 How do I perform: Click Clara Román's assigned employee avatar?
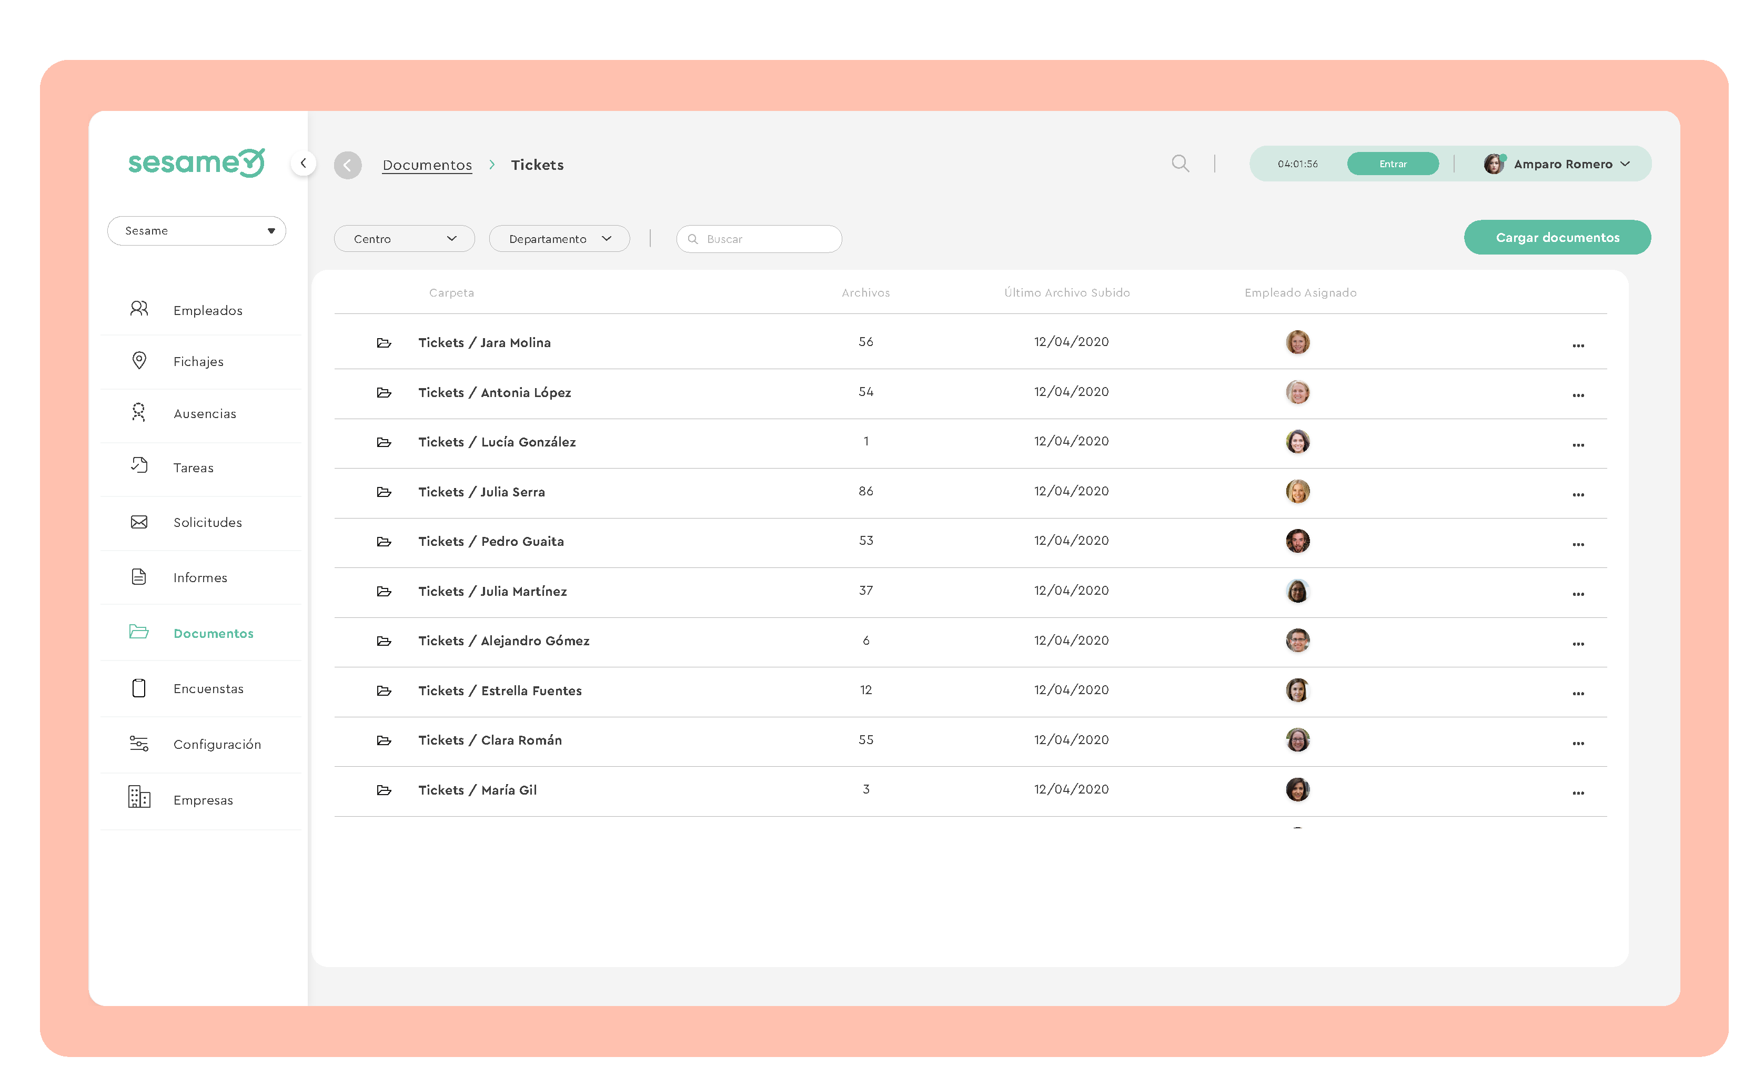[x=1297, y=740]
